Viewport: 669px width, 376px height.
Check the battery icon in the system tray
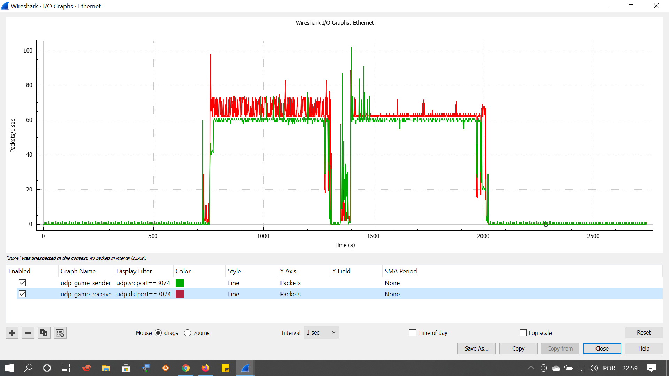[569, 368]
